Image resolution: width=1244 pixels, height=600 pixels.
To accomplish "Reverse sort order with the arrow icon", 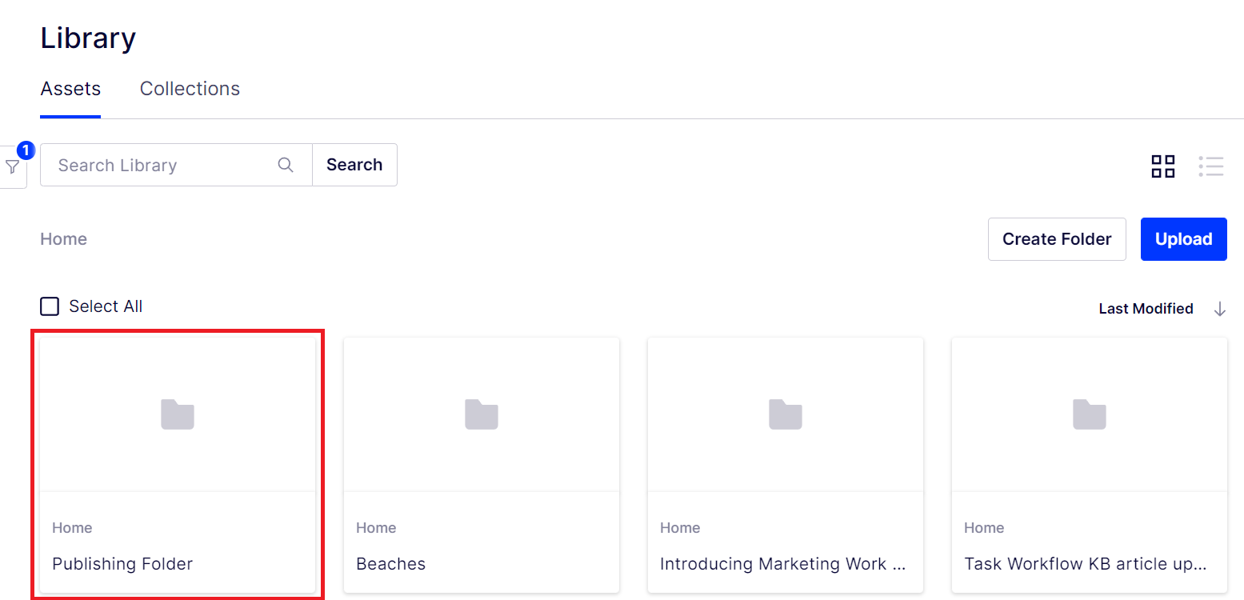I will pyautogui.click(x=1219, y=309).
